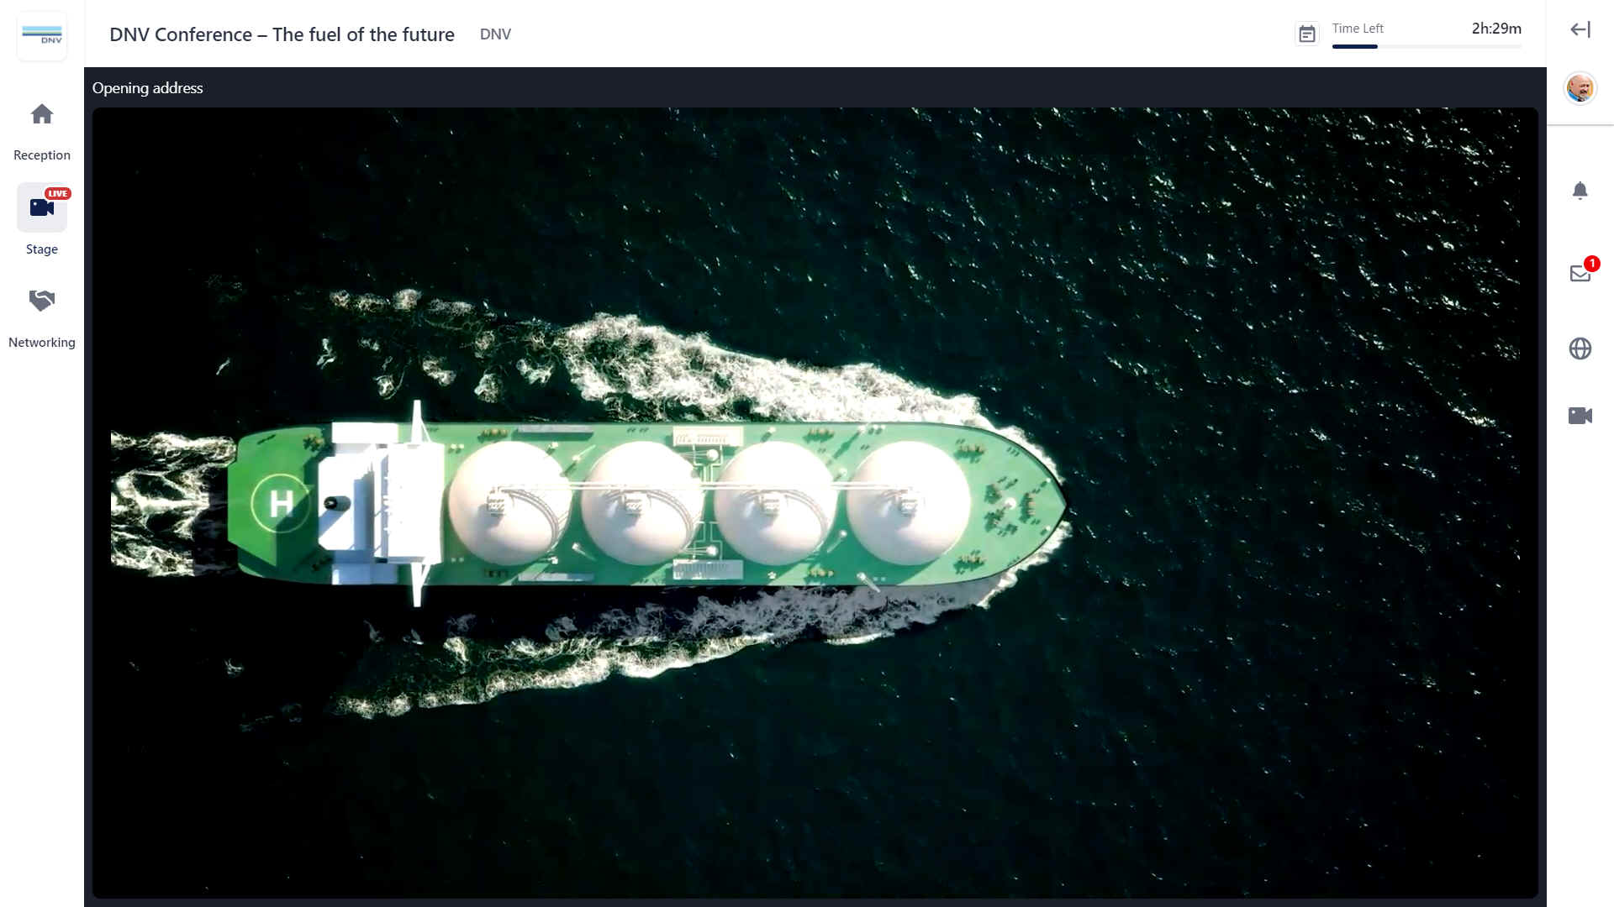Collapse the right sidebar arrow icon
Image resolution: width=1614 pixels, height=907 pixels.
click(x=1580, y=29)
